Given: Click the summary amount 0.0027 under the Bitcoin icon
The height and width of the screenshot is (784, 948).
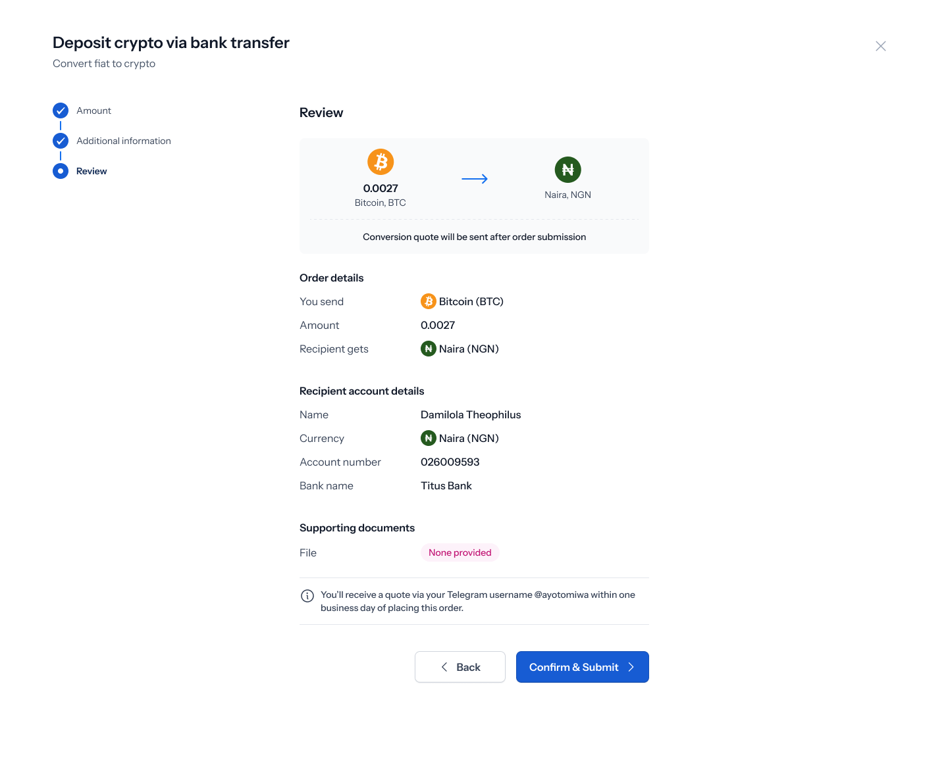Looking at the screenshot, I should (381, 188).
